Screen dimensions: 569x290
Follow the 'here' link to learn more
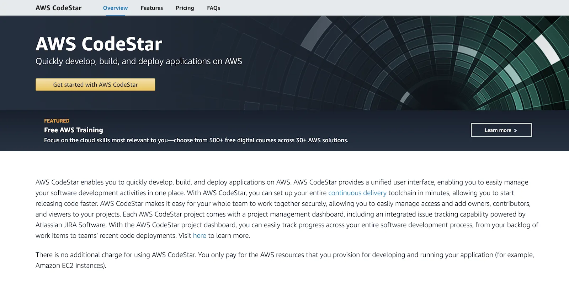(x=200, y=235)
